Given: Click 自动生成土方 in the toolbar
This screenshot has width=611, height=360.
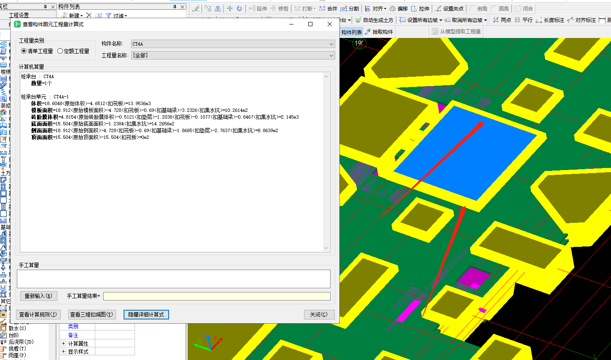Looking at the screenshot, I should pyautogui.click(x=374, y=20).
